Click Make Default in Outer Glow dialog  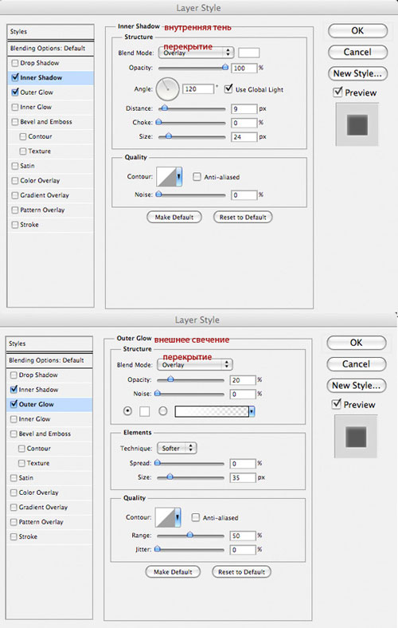pyautogui.click(x=173, y=572)
